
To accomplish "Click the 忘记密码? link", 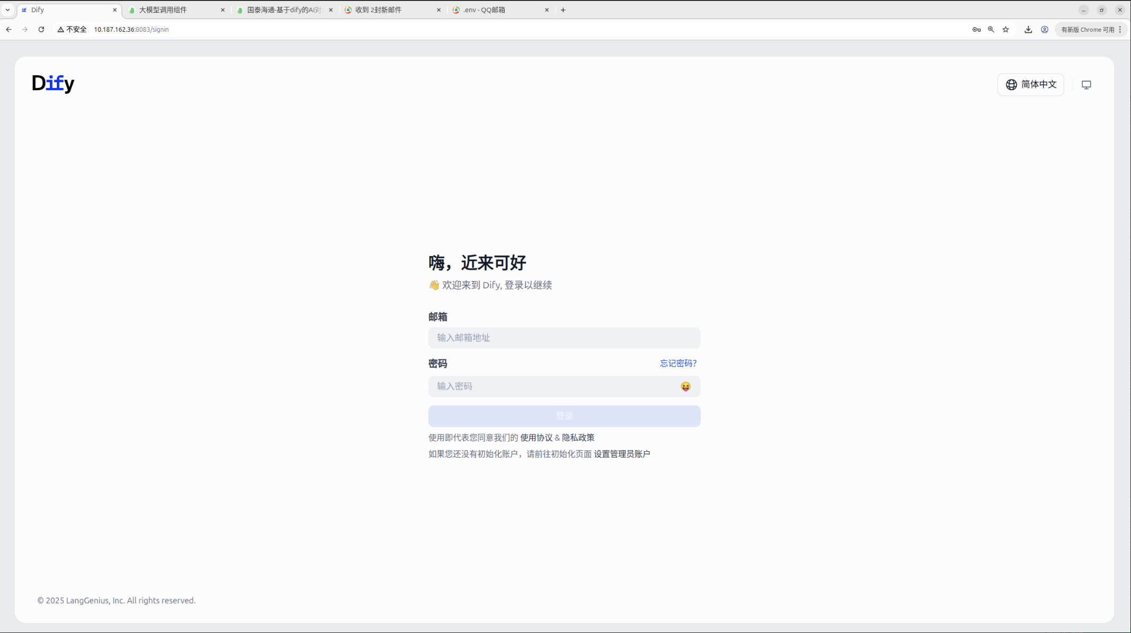I will point(678,363).
